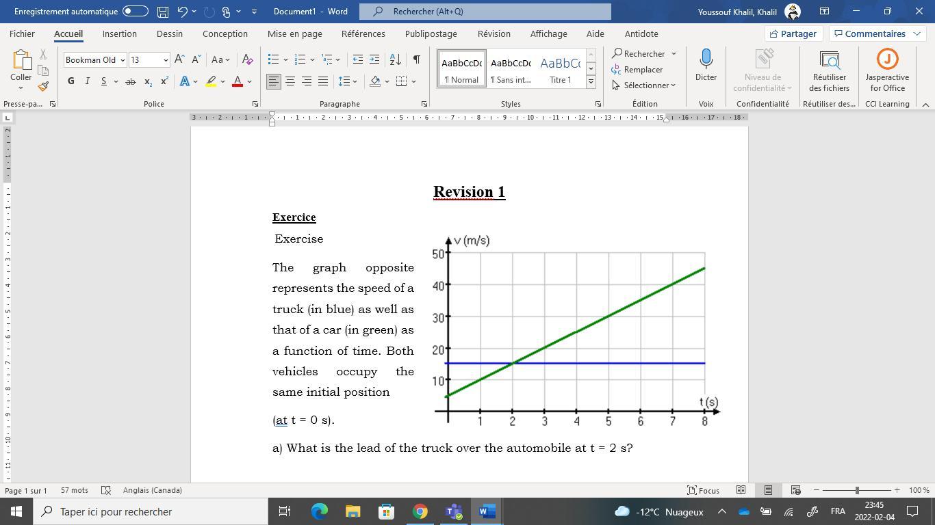This screenshot has width=935, height=525.
Task: Apply superscript formatting
Action: coord(164,81)
